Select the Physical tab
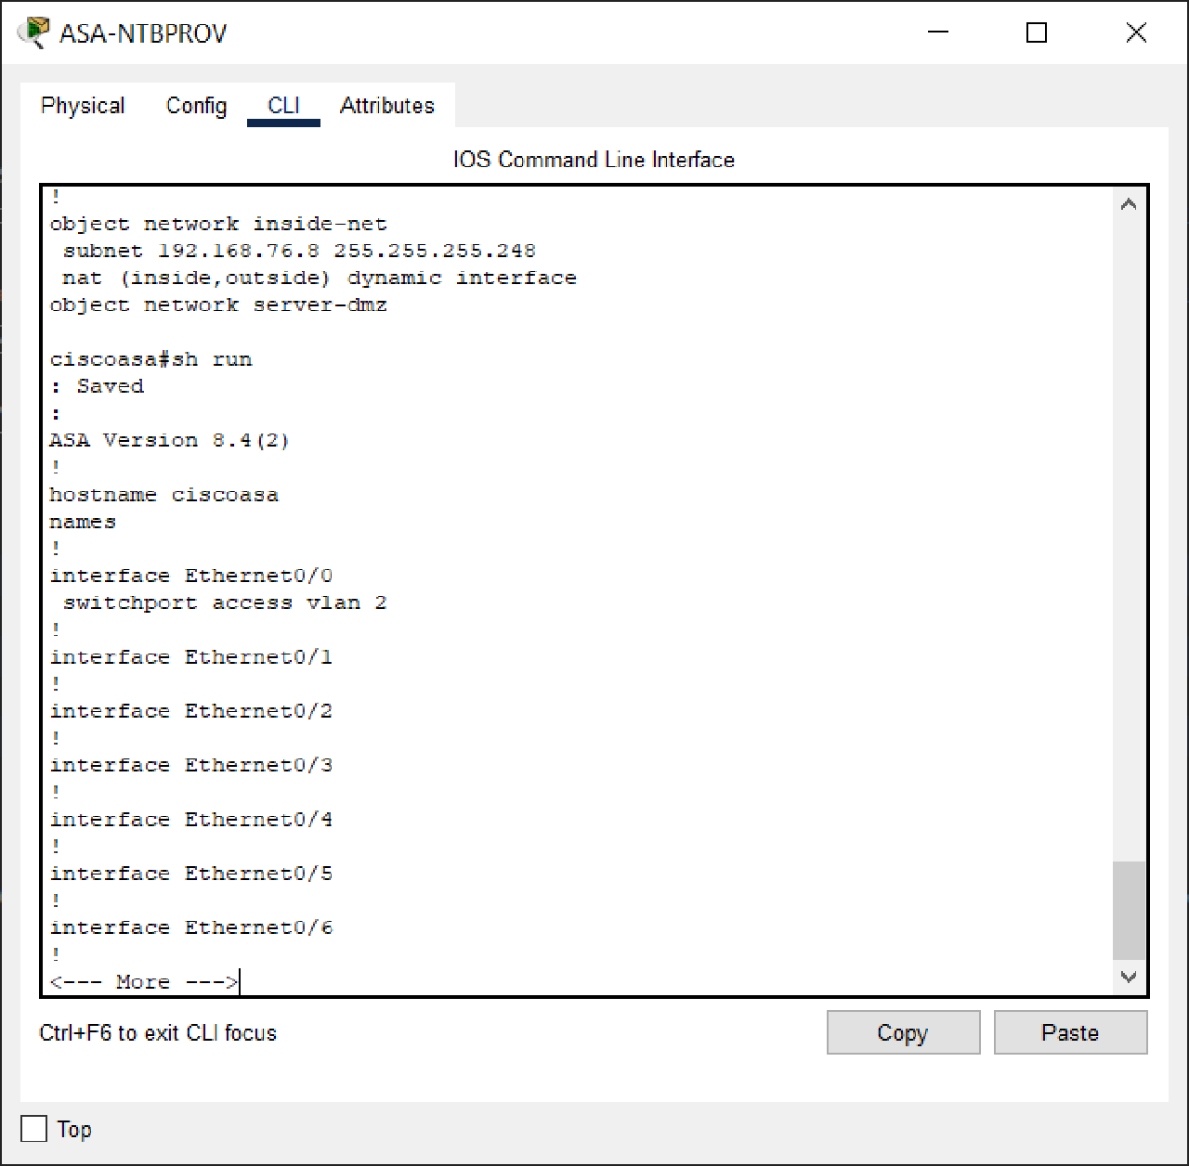Screen dimensions: 1189x1166 (x=82, y=106)
